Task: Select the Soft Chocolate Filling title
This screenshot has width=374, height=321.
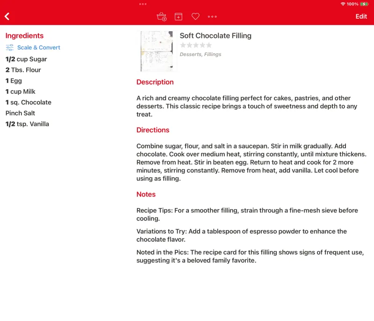Action: [x=215, y=35]
